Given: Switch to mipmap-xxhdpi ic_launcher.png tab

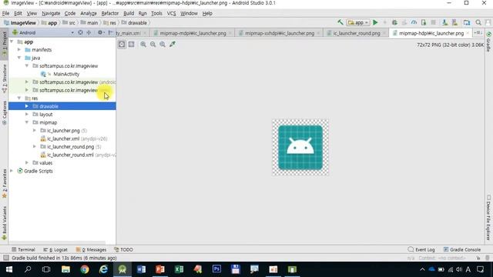Looking at the screenshot, I should [x=279, y=33].
